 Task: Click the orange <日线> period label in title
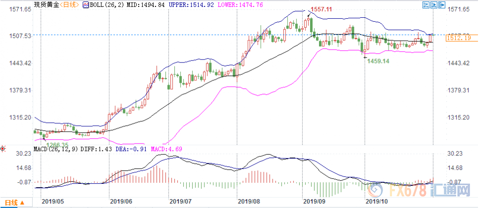tap(70, 4)
